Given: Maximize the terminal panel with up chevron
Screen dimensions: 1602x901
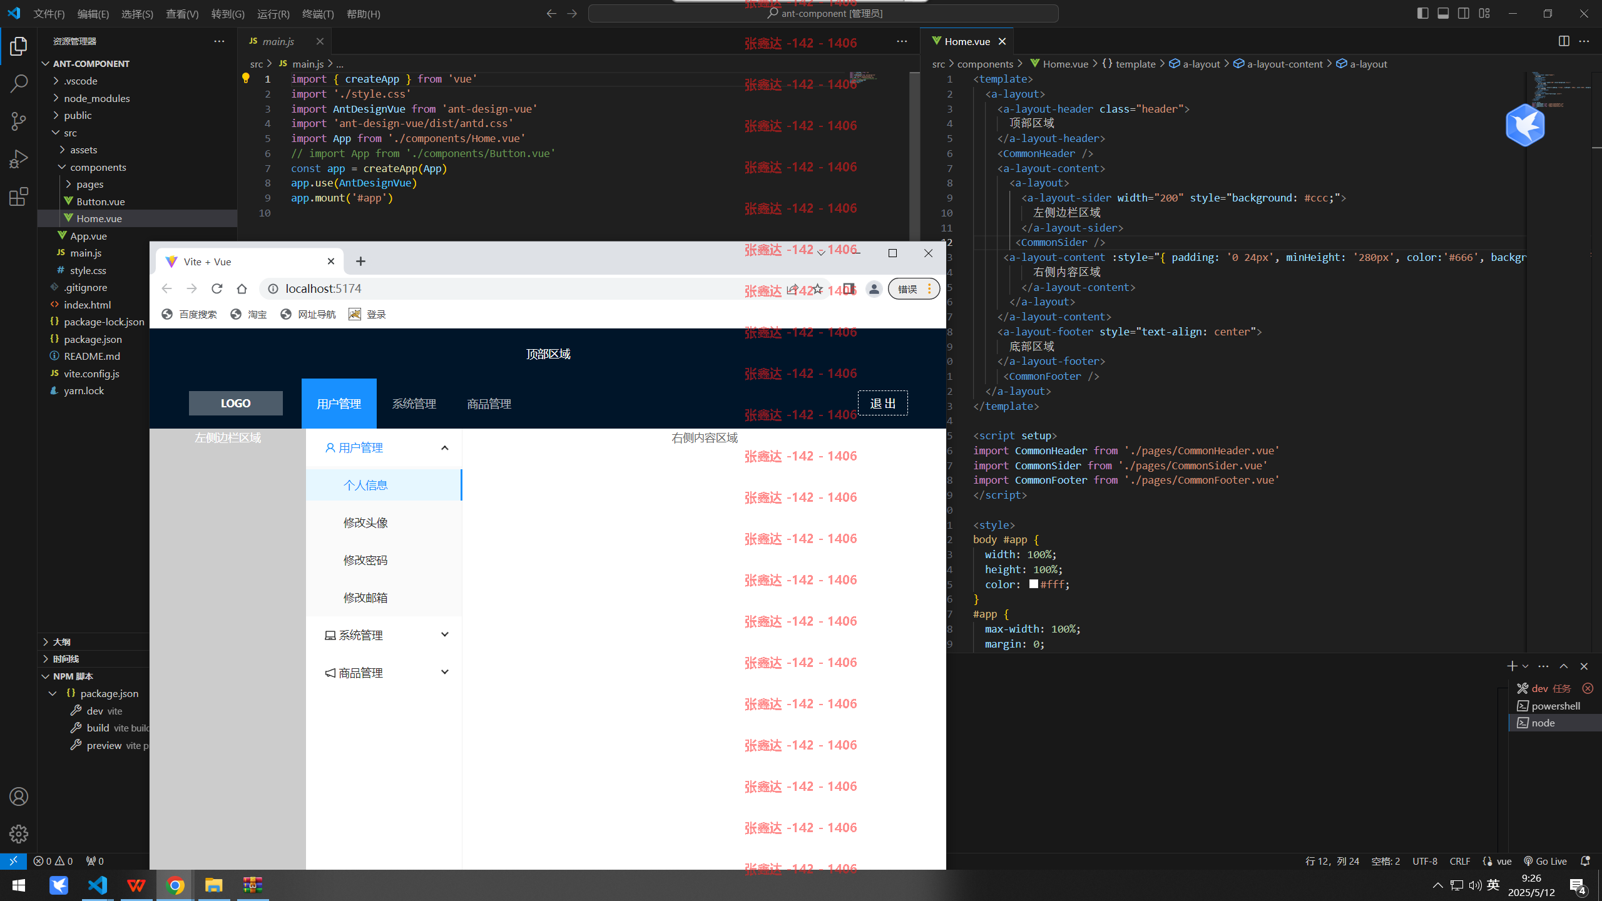Looking at the screenshot, I should pos(1564,666).
